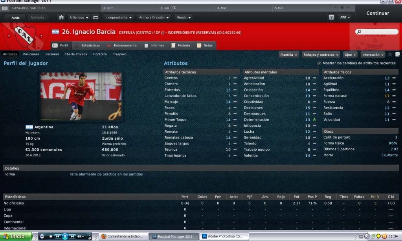Toggle Mostrar los cambios de atributos recientes

click(x=319, y=63)
